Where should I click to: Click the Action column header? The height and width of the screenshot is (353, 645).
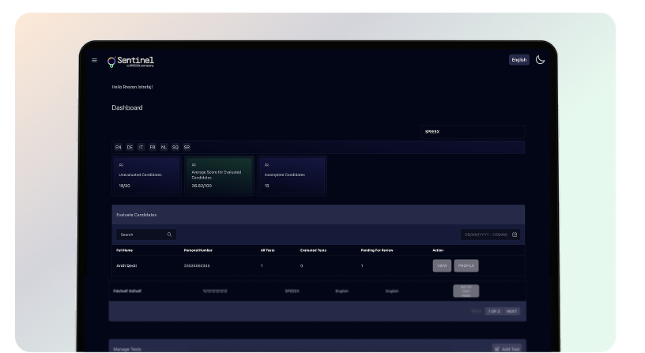438,250
